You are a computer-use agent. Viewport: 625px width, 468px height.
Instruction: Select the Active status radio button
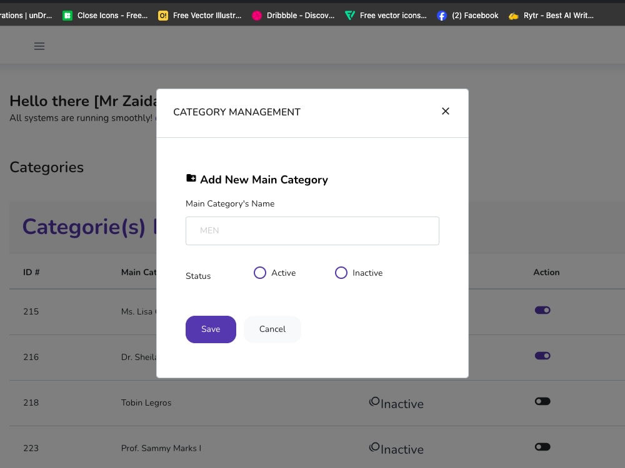[260, 273]
